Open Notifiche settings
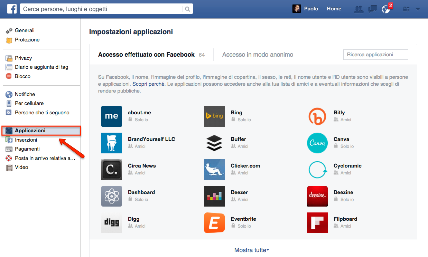Screen dimensions: 428x257 (25, 94)
